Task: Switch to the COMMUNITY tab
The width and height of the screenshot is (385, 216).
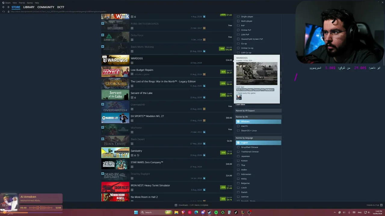Action: tap(46, 7)
